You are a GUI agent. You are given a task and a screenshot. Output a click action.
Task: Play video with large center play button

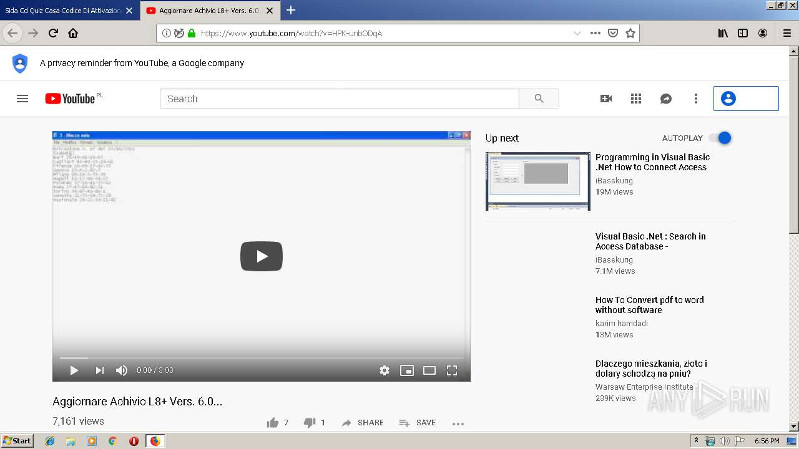(262, 256)
